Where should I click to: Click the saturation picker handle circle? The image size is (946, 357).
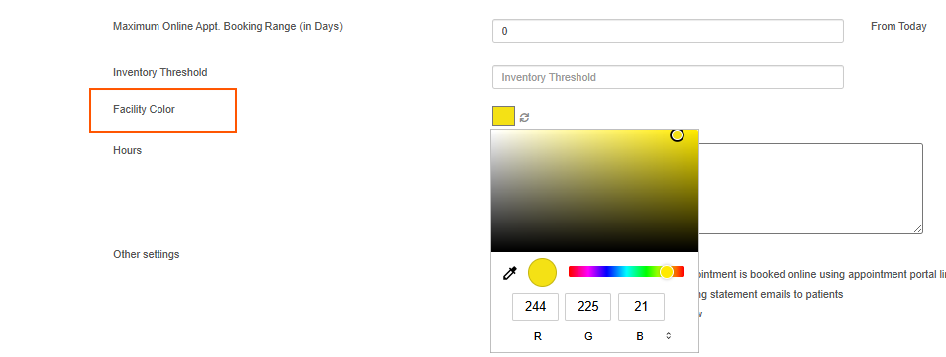point(677,135)
